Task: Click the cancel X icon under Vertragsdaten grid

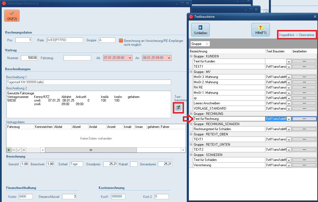Action: tap(24, 150)
